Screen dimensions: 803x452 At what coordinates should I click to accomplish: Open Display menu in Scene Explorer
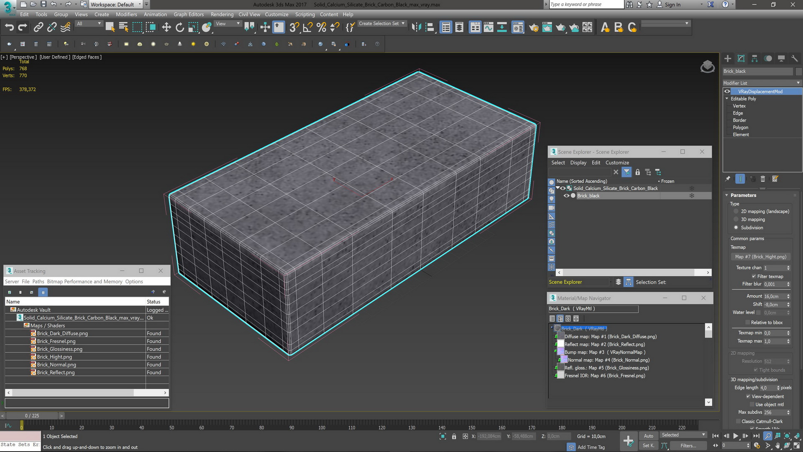tap(578, 163)
